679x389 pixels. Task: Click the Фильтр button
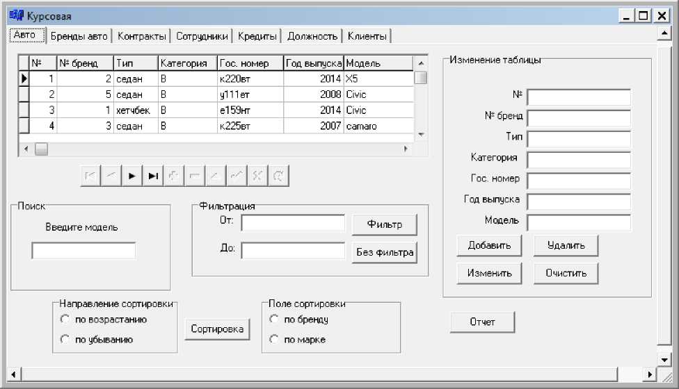(385, 224)
